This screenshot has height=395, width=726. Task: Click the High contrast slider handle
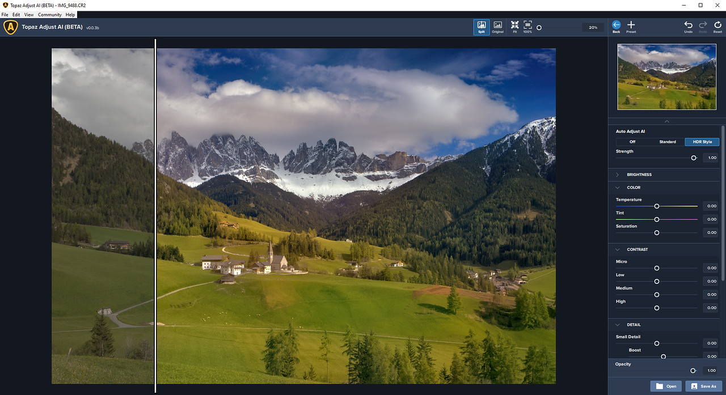point(657,308)
